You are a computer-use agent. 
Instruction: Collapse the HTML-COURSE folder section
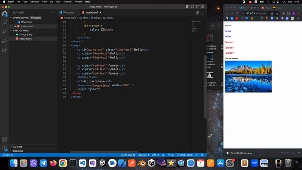pos(21,30)
